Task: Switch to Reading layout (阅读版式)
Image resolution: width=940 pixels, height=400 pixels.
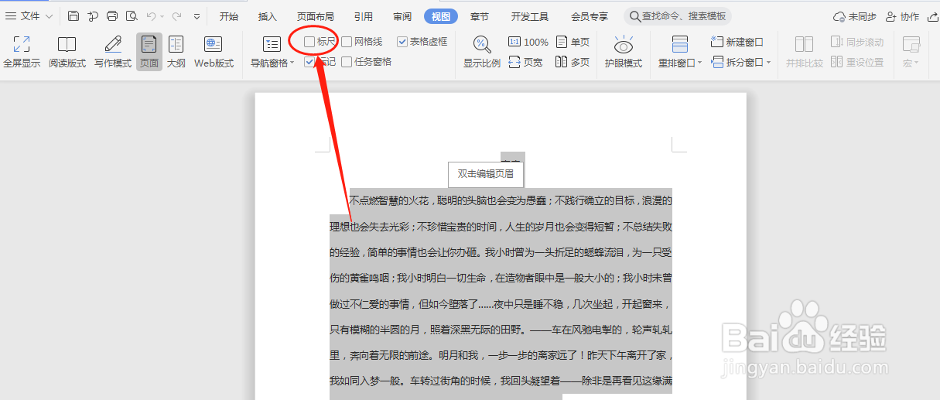Action: coord(67,52)
